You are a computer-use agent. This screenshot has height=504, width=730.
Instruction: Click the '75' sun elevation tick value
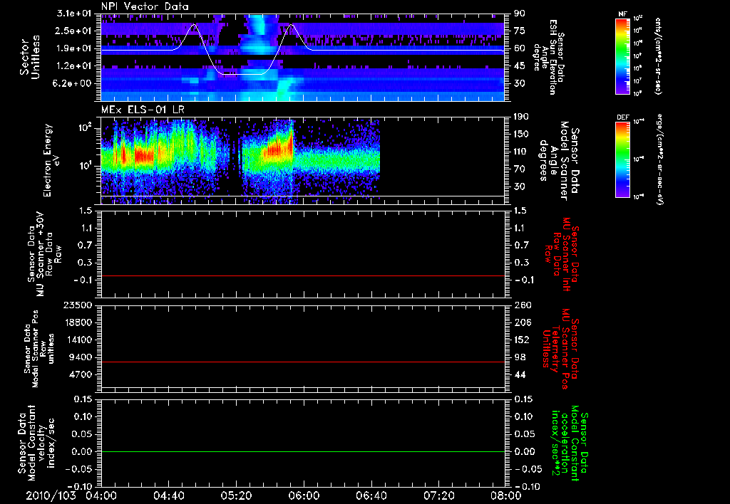click(519, 31)
